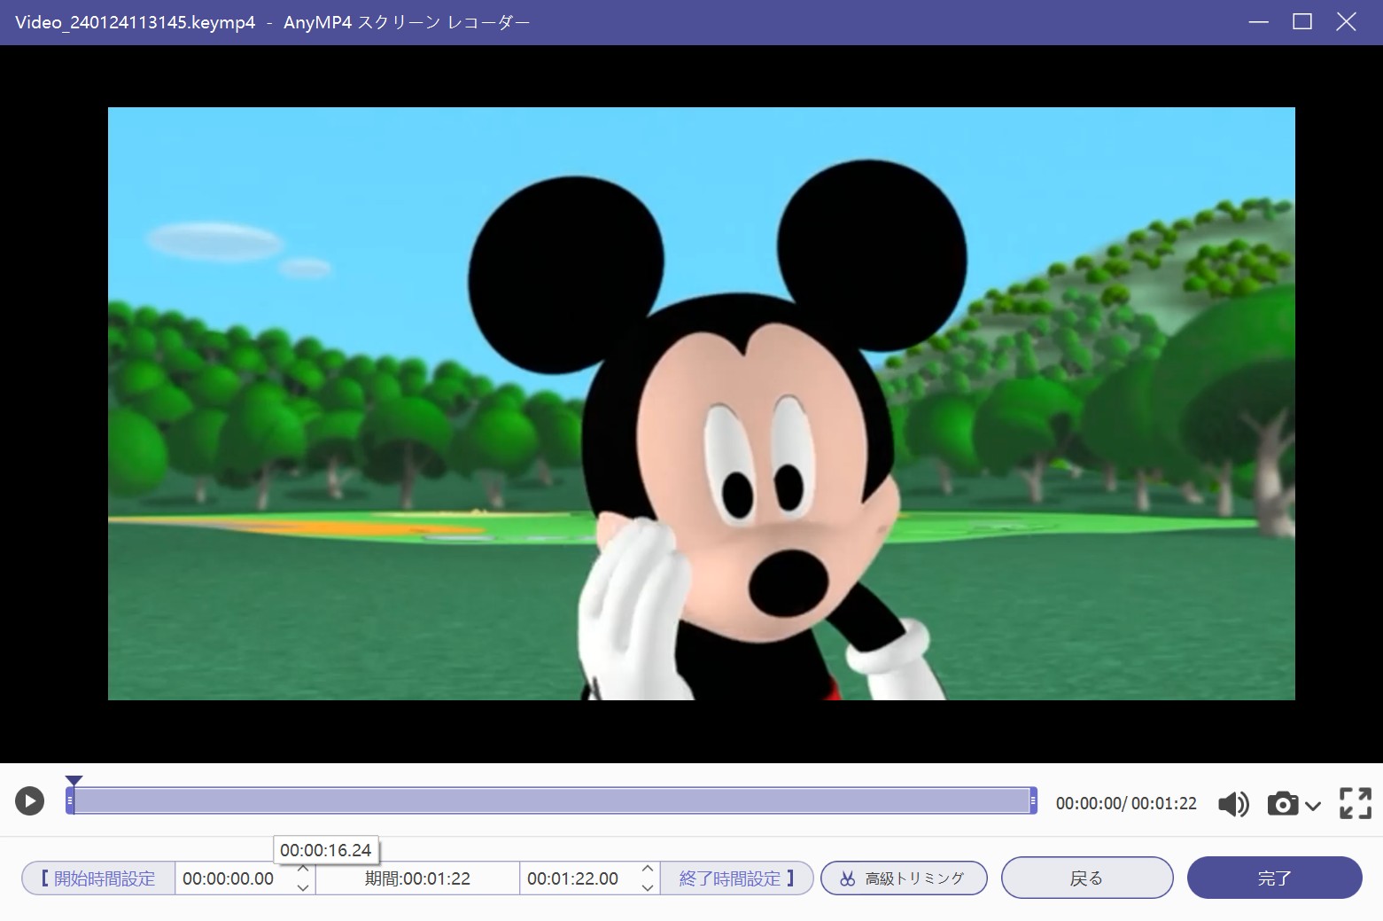Click the 期間:00:01:22 duration text

417,878
